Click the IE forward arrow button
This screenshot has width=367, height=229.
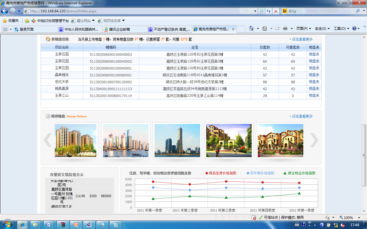pyautogui.click(x=13, y=11)
